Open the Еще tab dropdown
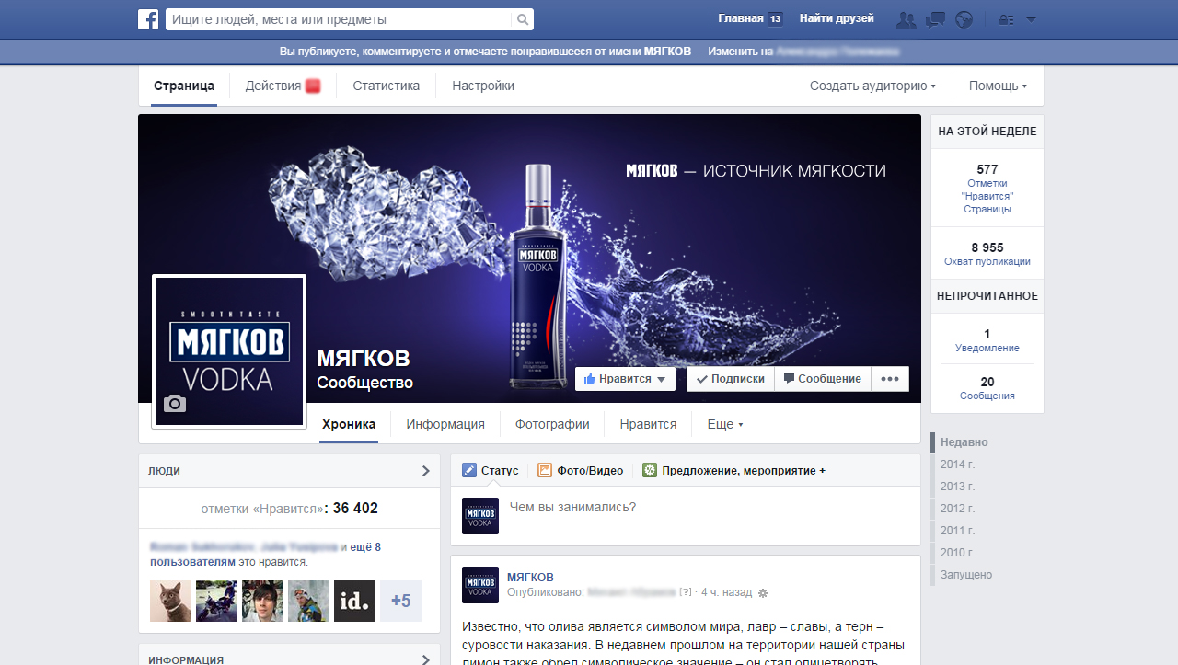 point(724,424)
